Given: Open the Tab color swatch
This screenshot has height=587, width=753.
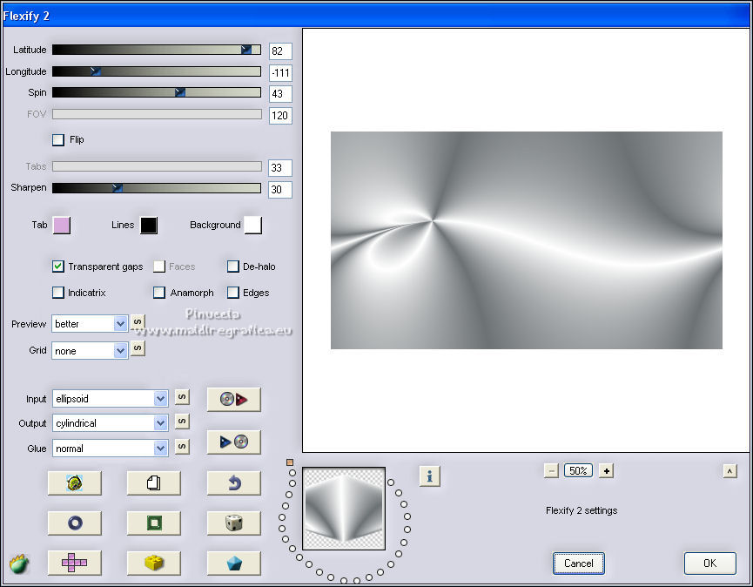Looking at the screenshot, I should coord(62,226).
